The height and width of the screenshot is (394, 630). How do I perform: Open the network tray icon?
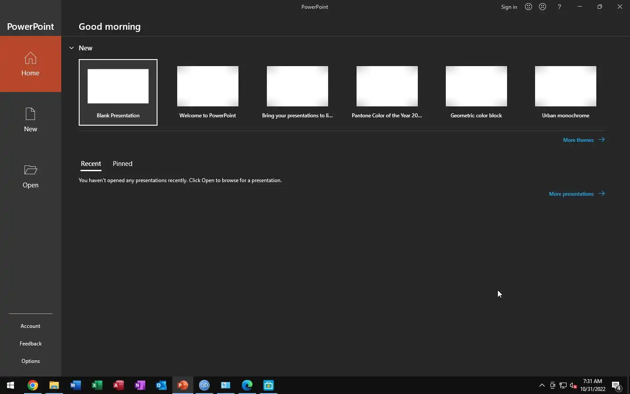point(563,386)
